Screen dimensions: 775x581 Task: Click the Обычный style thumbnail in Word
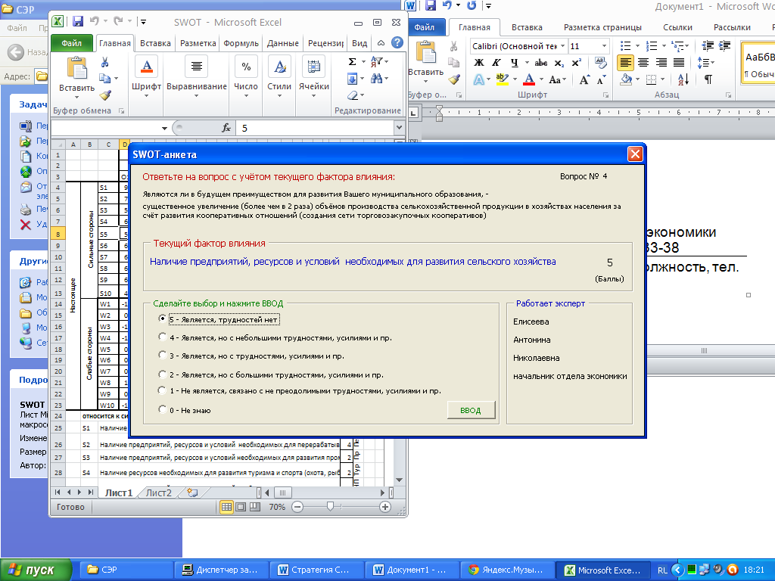click(x=758, y=65)
